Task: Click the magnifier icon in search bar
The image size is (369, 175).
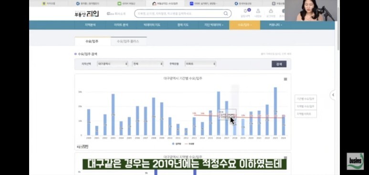Action: coord(226,13)
